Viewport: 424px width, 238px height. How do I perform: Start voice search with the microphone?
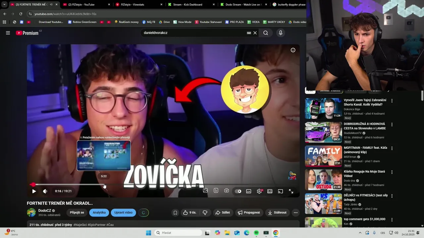click(281, 33)
